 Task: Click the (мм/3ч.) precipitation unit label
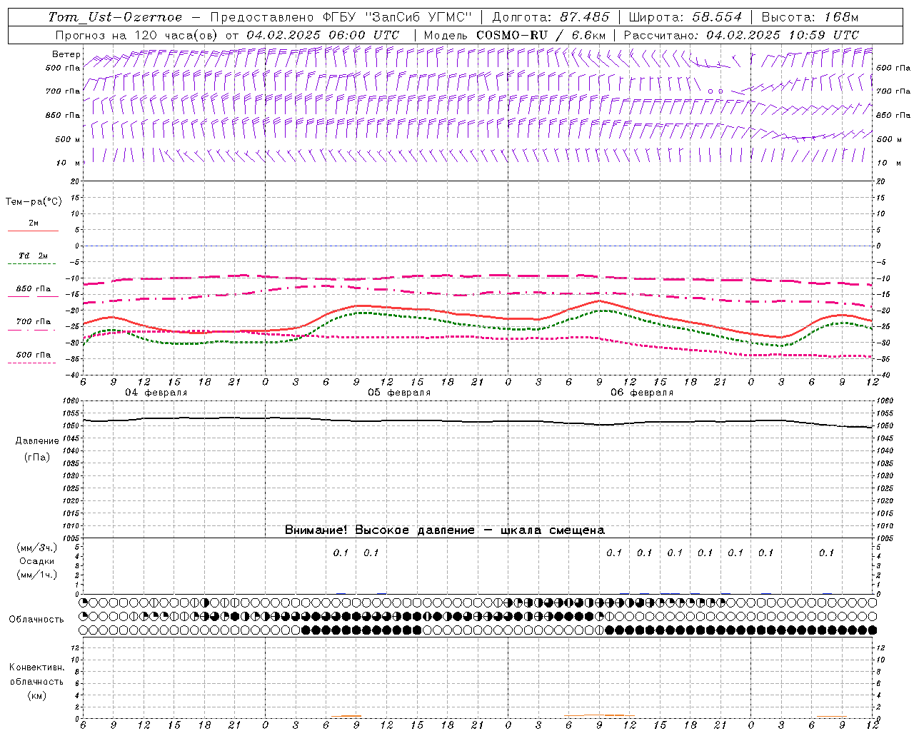37,548
